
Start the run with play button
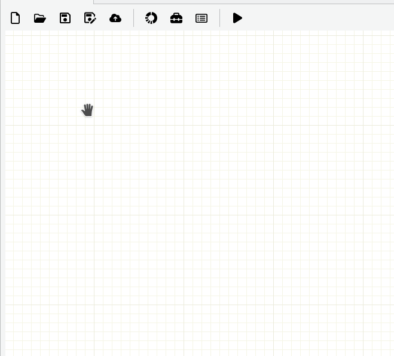tap(237, 18)
